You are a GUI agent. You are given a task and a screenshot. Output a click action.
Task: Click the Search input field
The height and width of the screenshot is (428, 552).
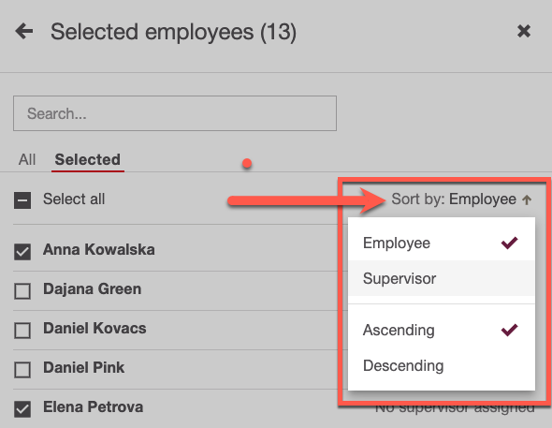coord(175,113)
